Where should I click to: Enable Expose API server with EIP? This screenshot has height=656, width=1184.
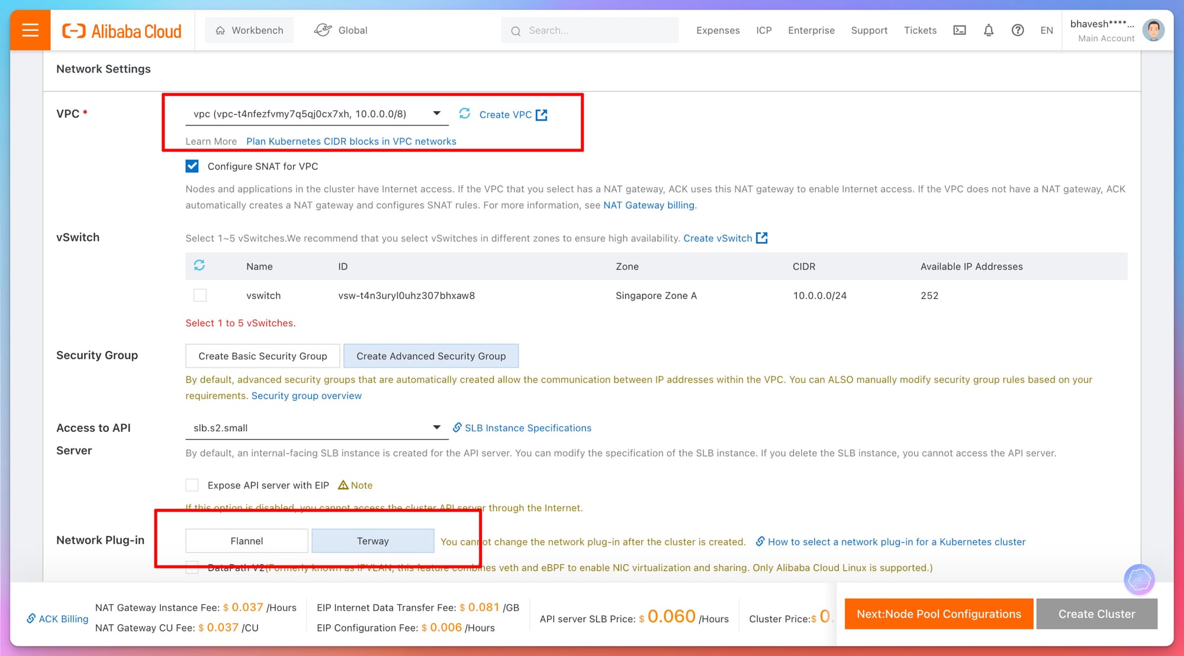click(192, 485)
